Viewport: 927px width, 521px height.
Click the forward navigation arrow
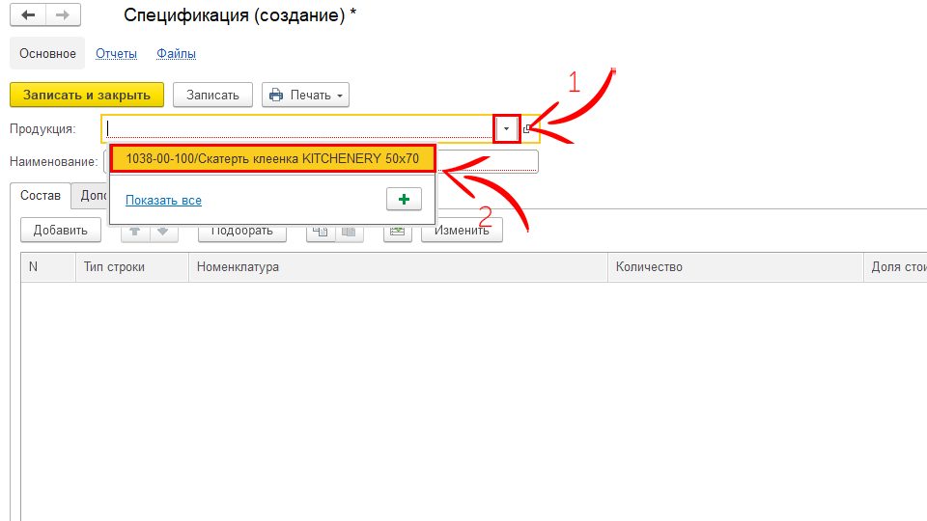point(63,15)
